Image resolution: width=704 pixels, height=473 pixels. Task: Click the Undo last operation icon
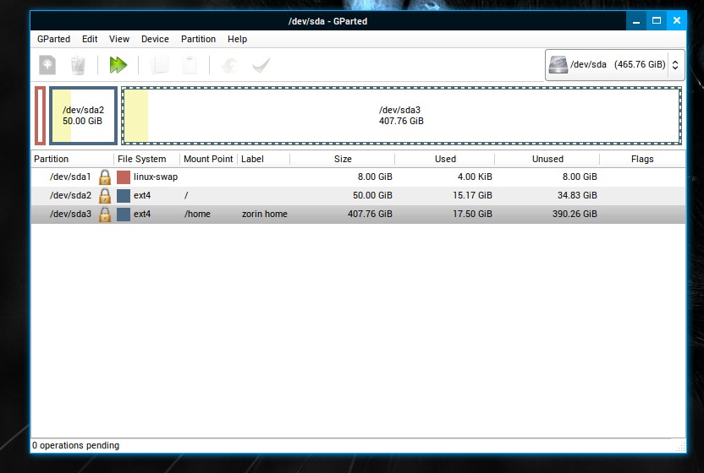(x=228, y=65)
